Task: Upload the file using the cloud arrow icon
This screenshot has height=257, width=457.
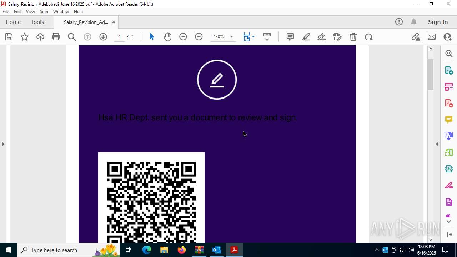Action: (40, 37)
